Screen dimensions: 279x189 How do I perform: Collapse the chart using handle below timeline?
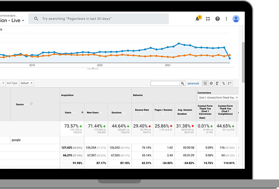93,68
